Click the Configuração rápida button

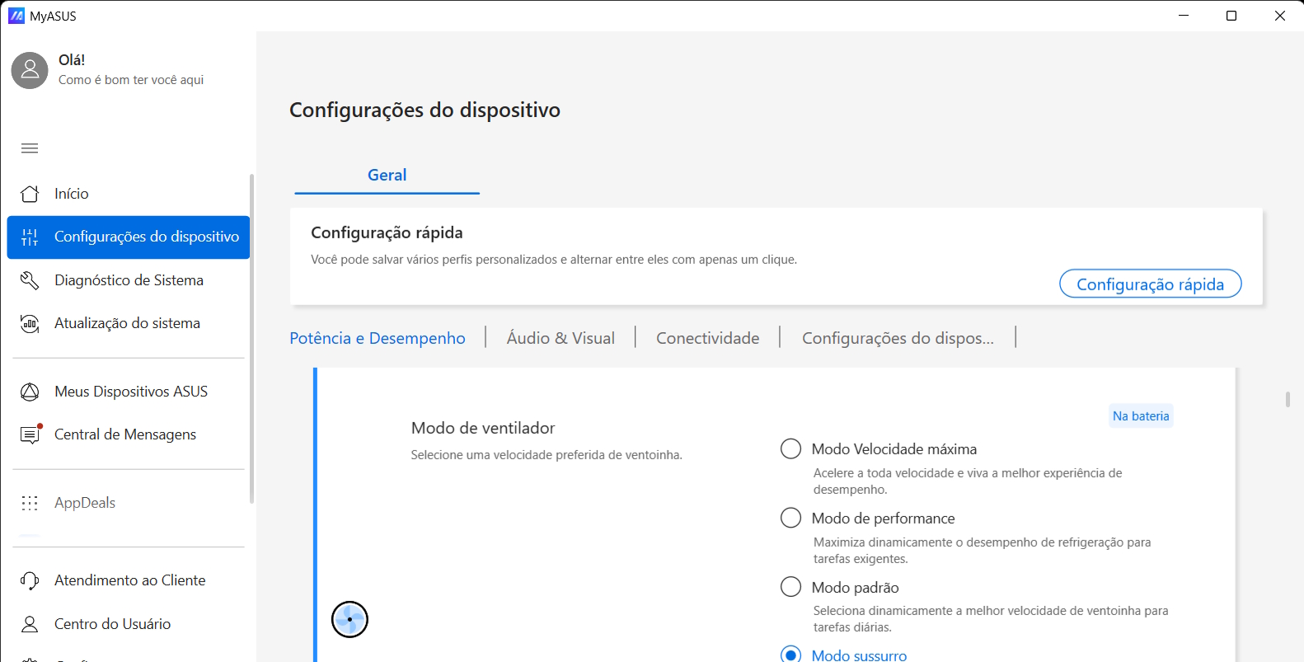click(x=1150, y=284)
